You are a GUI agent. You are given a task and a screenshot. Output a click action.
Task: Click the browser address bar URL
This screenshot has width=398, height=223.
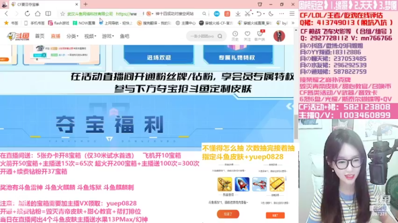click(x=126, y=14)
